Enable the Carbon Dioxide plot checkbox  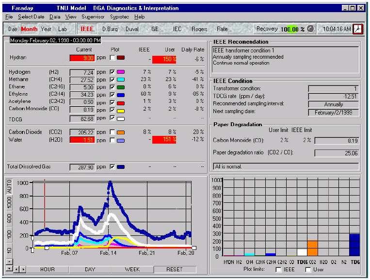[113, 132]
